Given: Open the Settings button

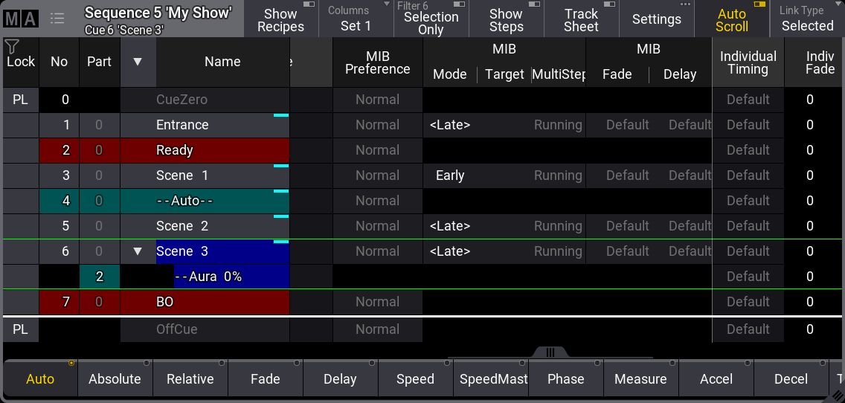Looking at the screenshot, I should click(x=656, y=19).
